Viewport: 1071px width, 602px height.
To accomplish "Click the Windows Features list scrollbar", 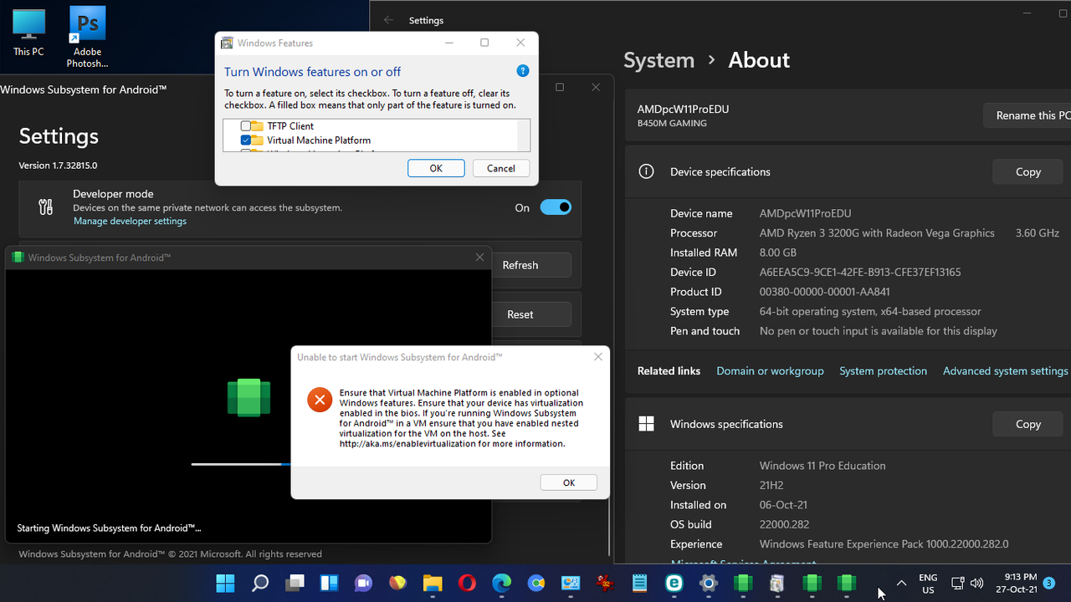I will [x=524, y=135].
